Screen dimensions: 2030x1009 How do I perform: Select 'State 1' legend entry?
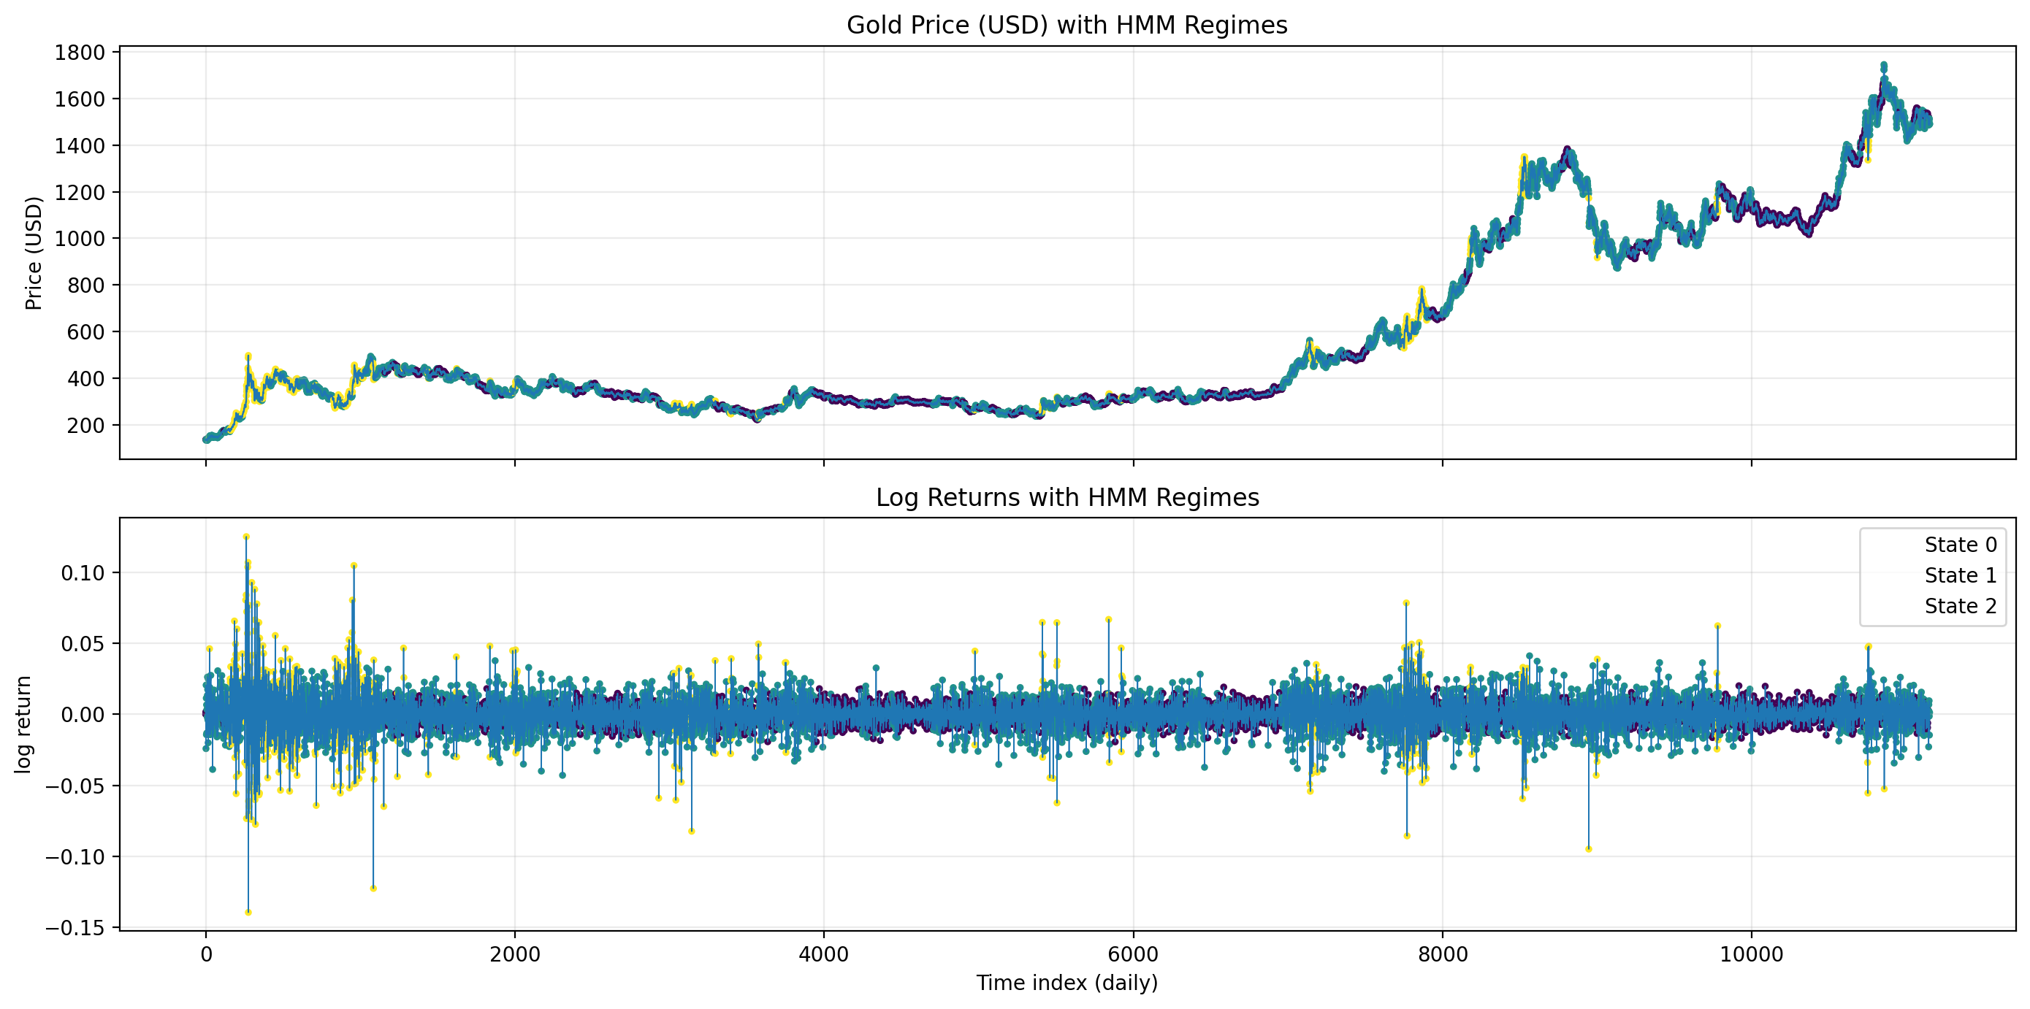1960,576
